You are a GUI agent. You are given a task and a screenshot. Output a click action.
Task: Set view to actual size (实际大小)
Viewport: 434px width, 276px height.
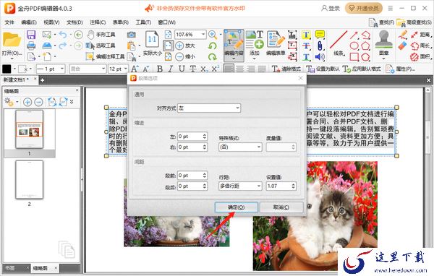click(x=152, y=43)
